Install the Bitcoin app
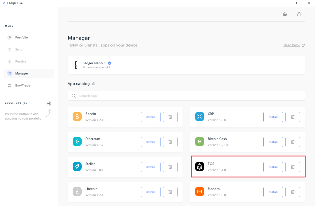The height and width of the screenshot is (206, 315). [x=151, y=117]
